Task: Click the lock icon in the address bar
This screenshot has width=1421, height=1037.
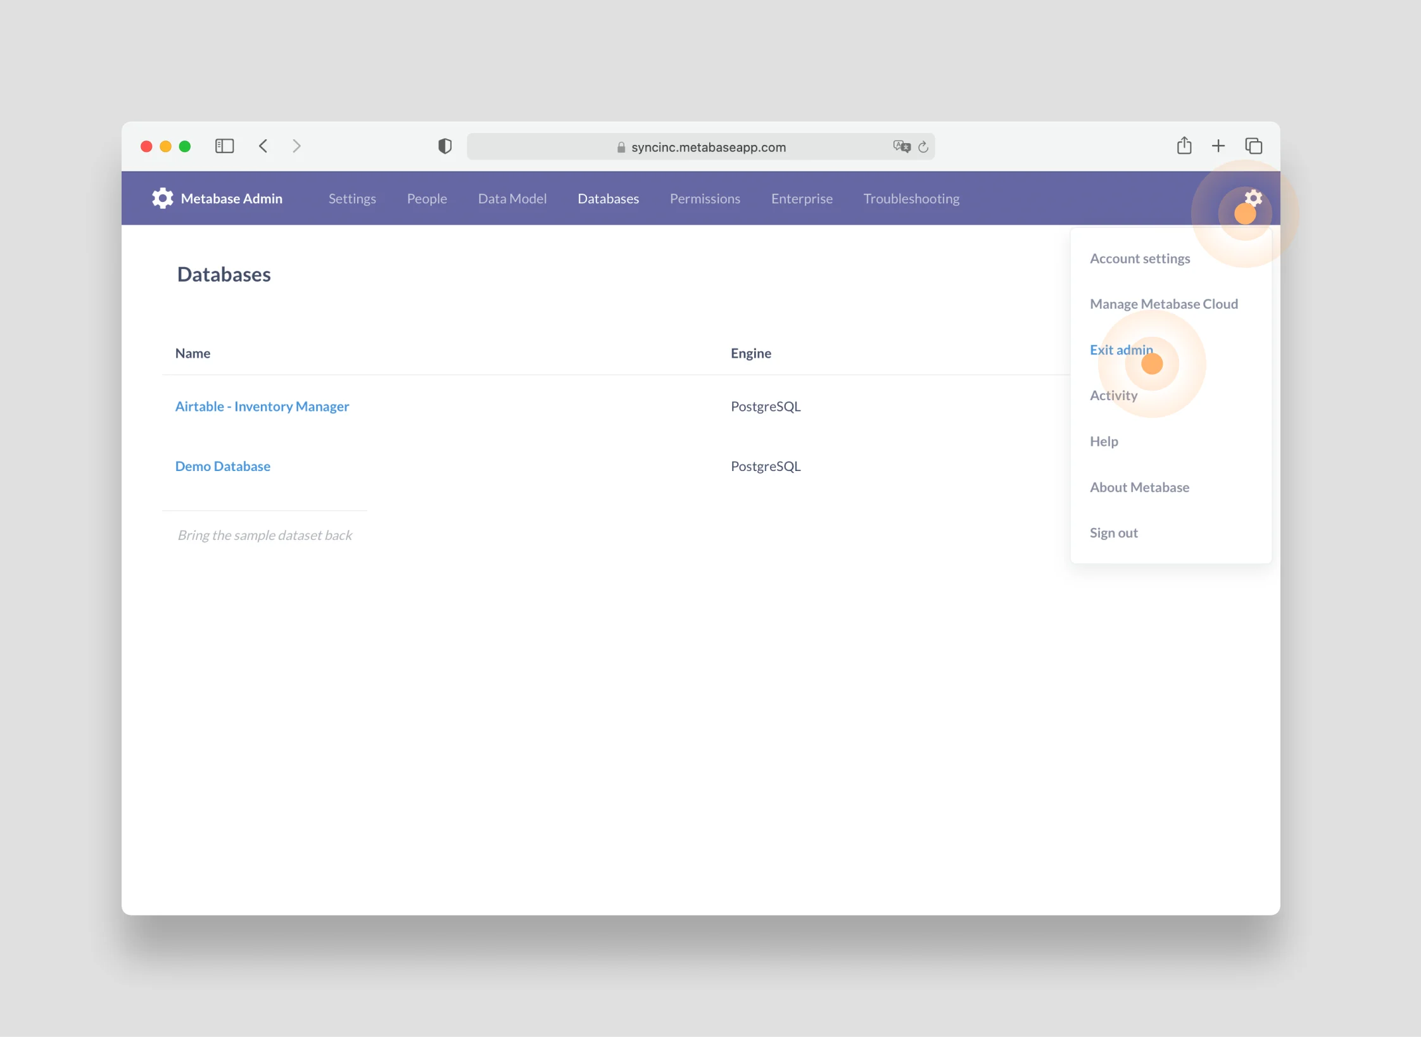Action: click(x=621, y=148)
